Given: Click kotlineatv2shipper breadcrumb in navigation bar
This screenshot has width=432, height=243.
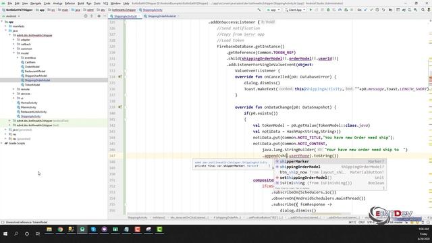Looking at the screenshot, I should click(124, 10).
